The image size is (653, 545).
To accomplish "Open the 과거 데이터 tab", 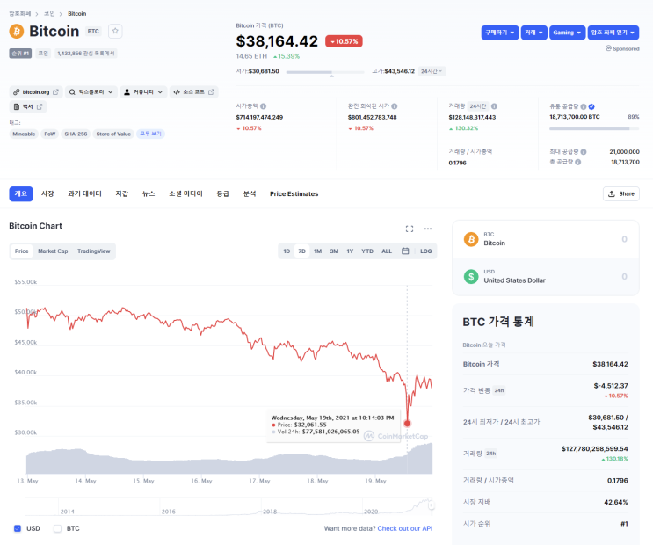I will pos(84,193).
